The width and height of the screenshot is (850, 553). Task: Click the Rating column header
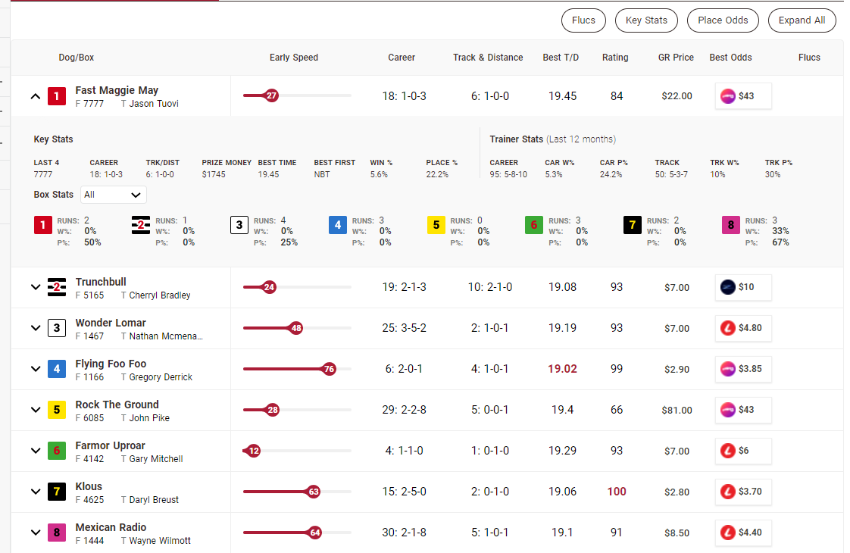pos(616,57)
